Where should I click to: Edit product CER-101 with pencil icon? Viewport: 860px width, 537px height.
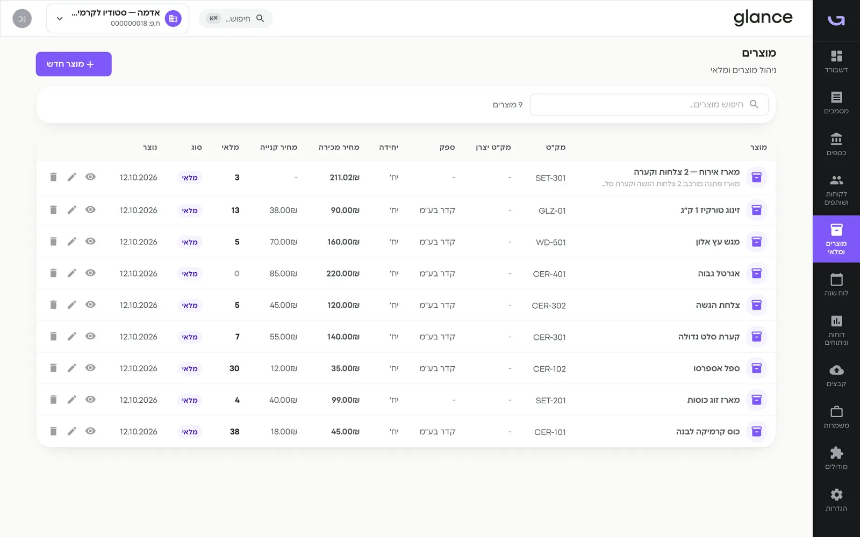pos(71,431)
